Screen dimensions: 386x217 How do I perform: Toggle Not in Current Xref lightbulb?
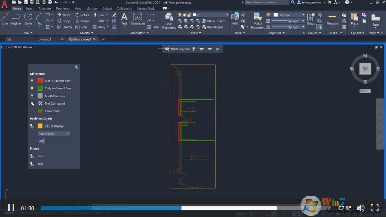tap(32, 81)
